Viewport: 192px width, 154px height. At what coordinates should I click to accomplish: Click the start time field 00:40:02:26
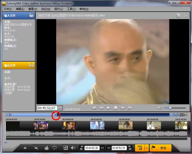[x=92, y=148]
